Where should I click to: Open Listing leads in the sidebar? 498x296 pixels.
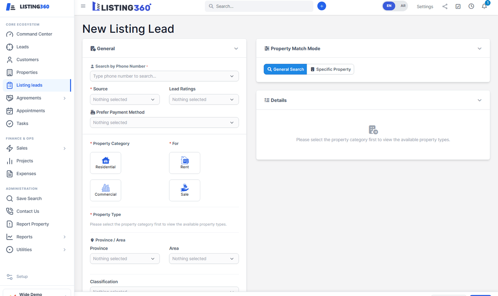click(37, 85)
